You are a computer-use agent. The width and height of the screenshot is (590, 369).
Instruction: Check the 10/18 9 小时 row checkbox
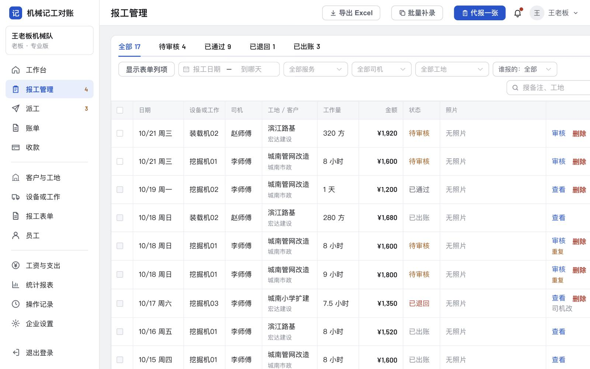tap(120, 275)
